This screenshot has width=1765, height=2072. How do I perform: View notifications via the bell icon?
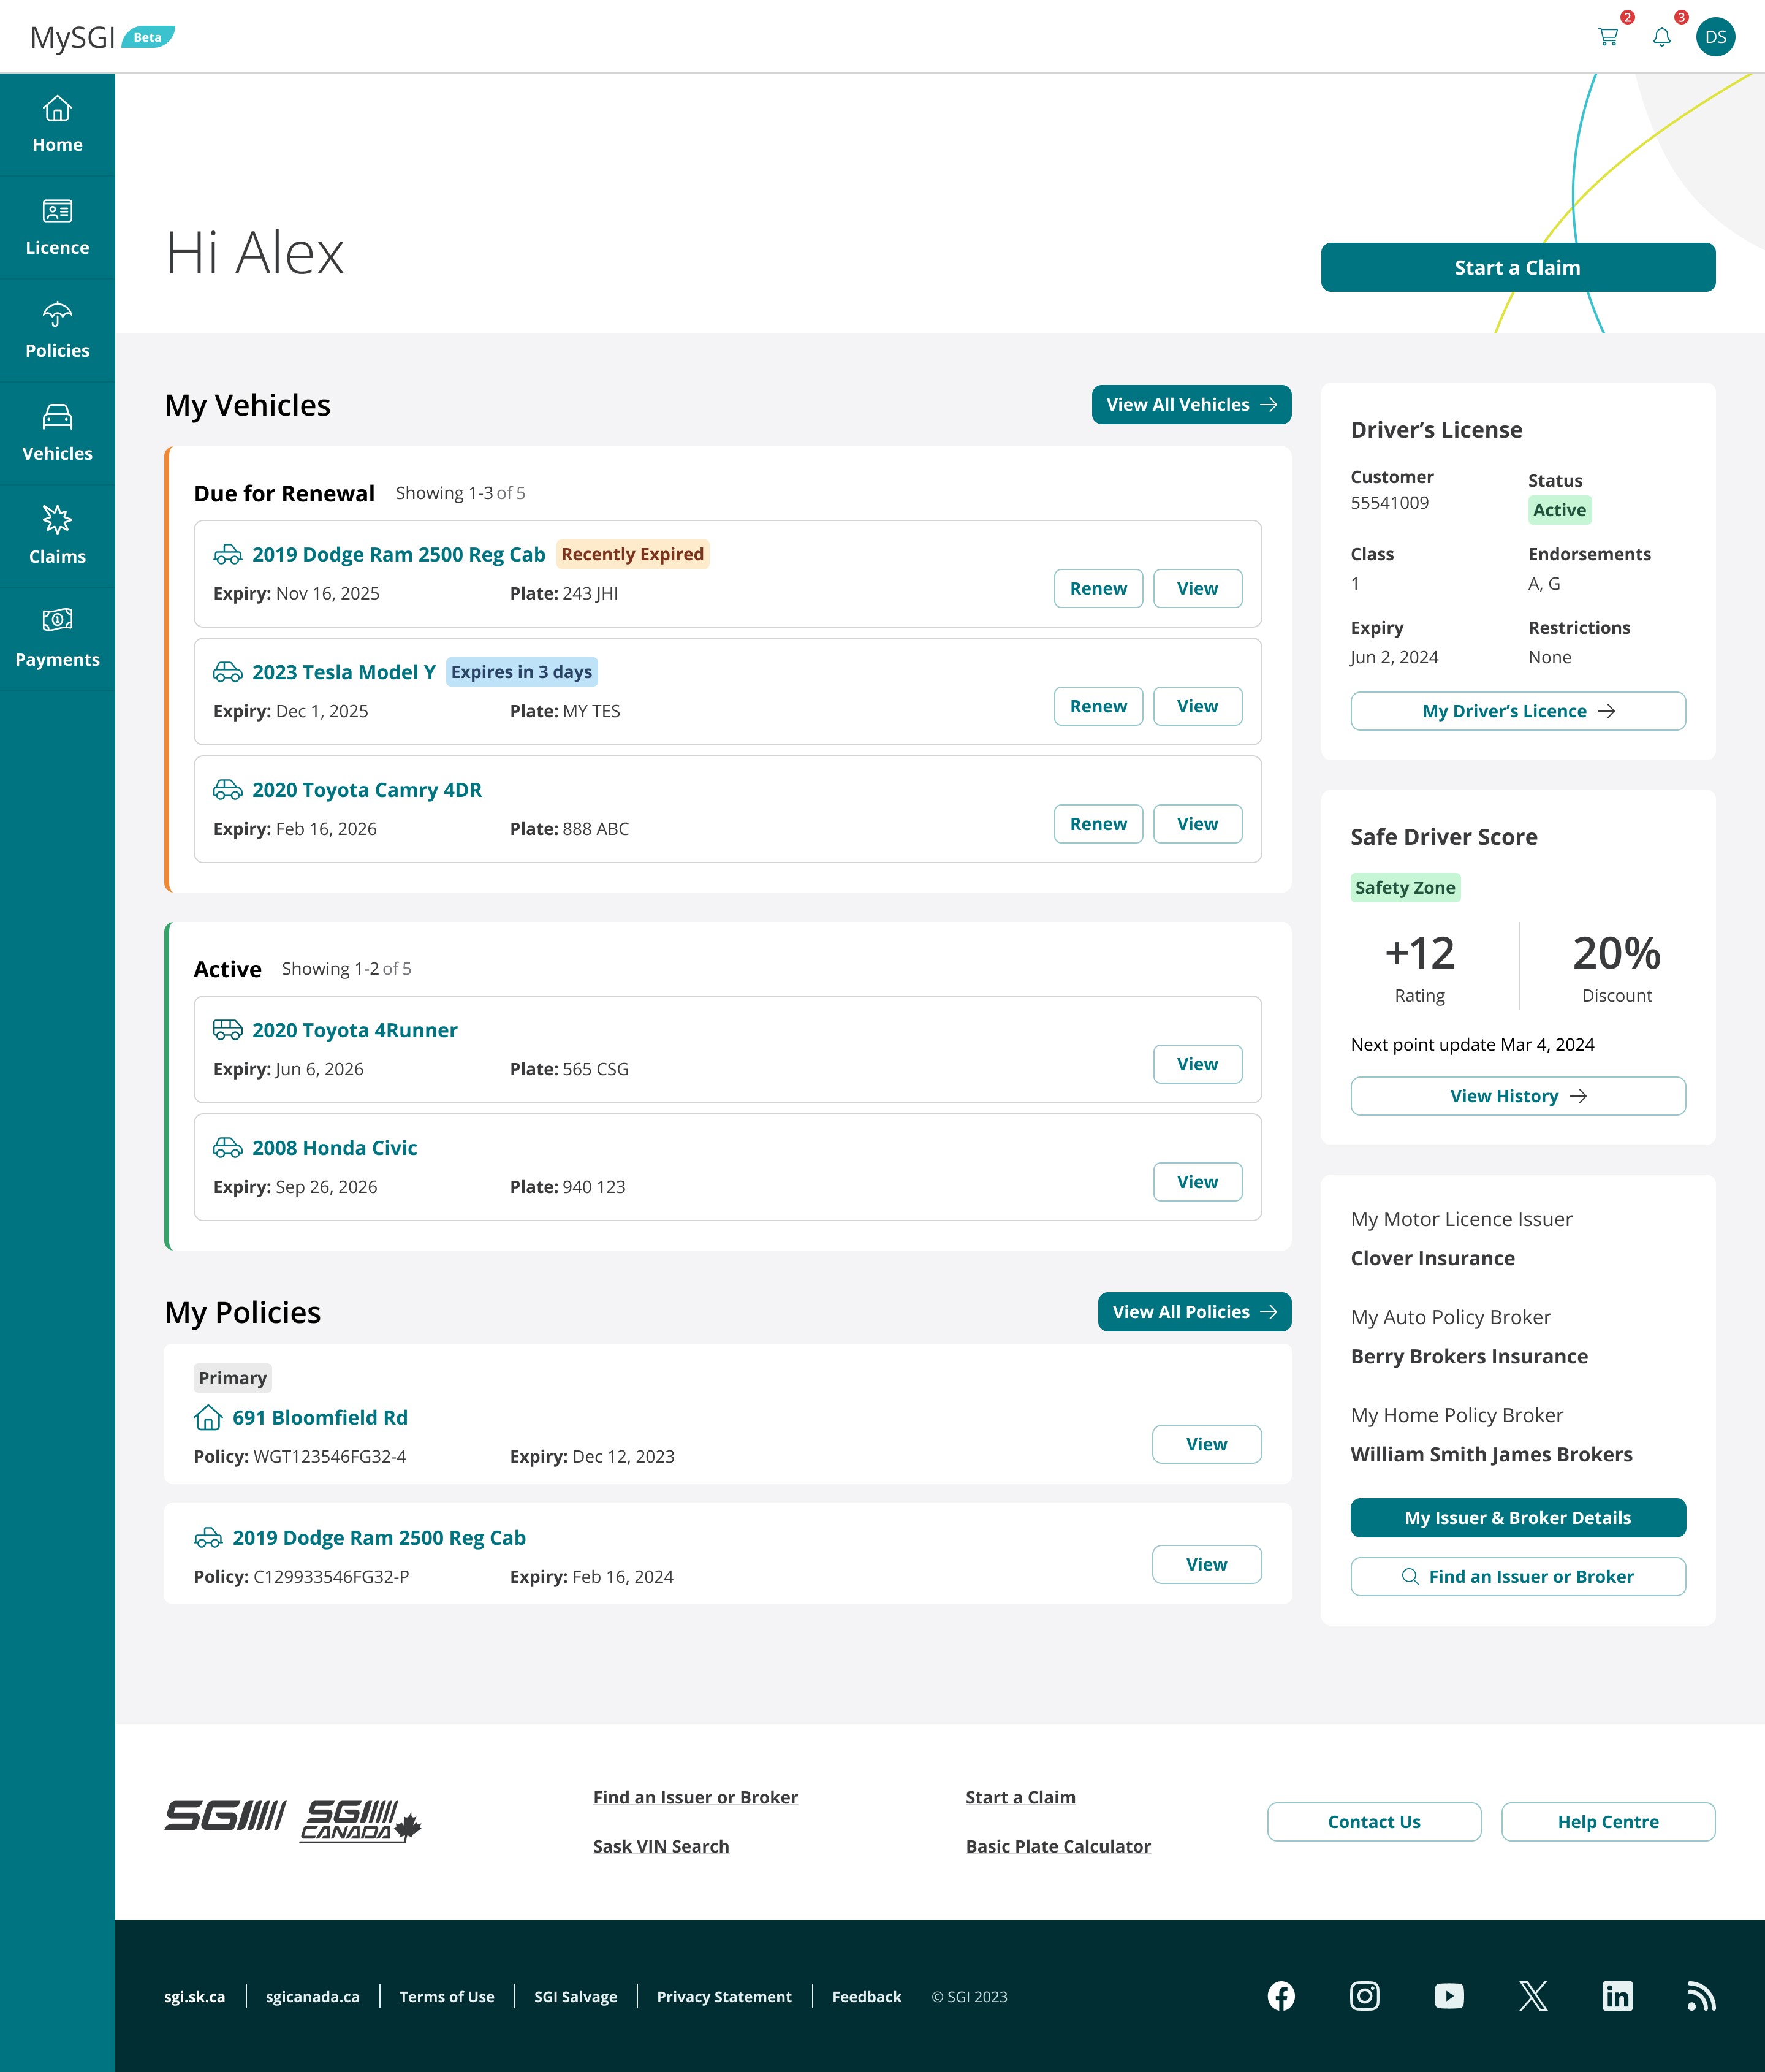pos(1661,37)
